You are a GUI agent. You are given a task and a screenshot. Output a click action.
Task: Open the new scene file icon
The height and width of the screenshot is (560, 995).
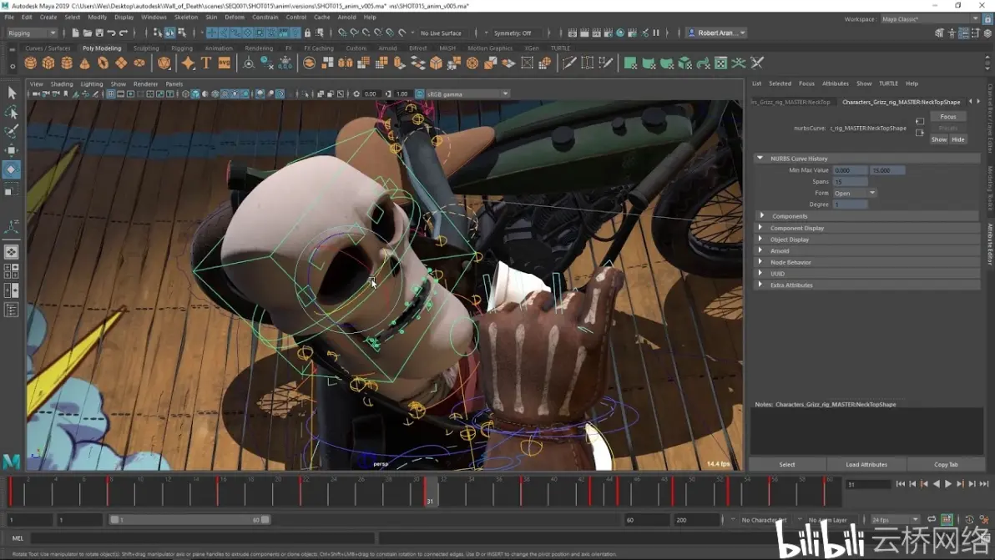click(x=75, y=33)
